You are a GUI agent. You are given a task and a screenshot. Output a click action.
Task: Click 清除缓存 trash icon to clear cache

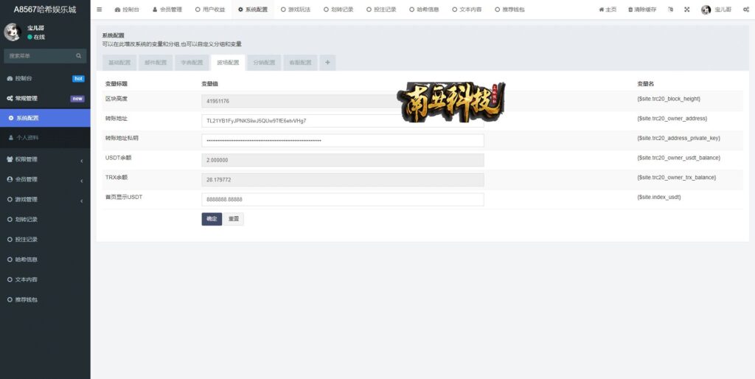coord(642,10)
